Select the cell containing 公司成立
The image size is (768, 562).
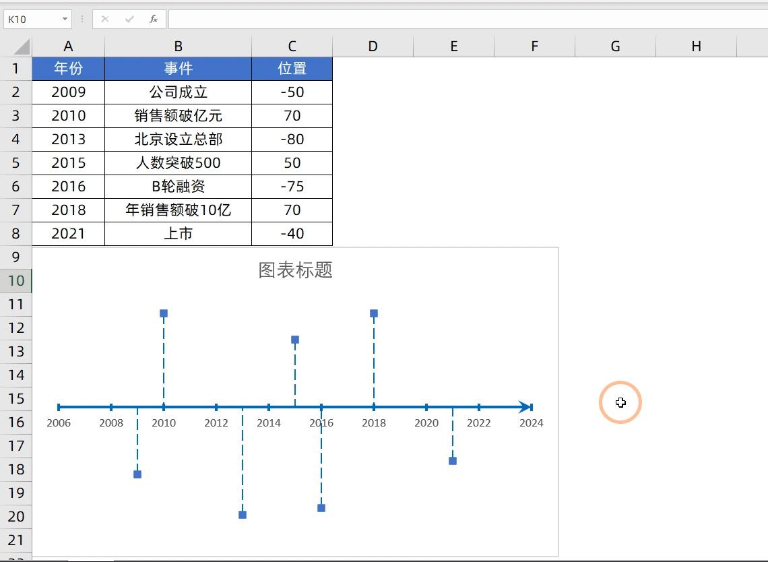(177, 92)
